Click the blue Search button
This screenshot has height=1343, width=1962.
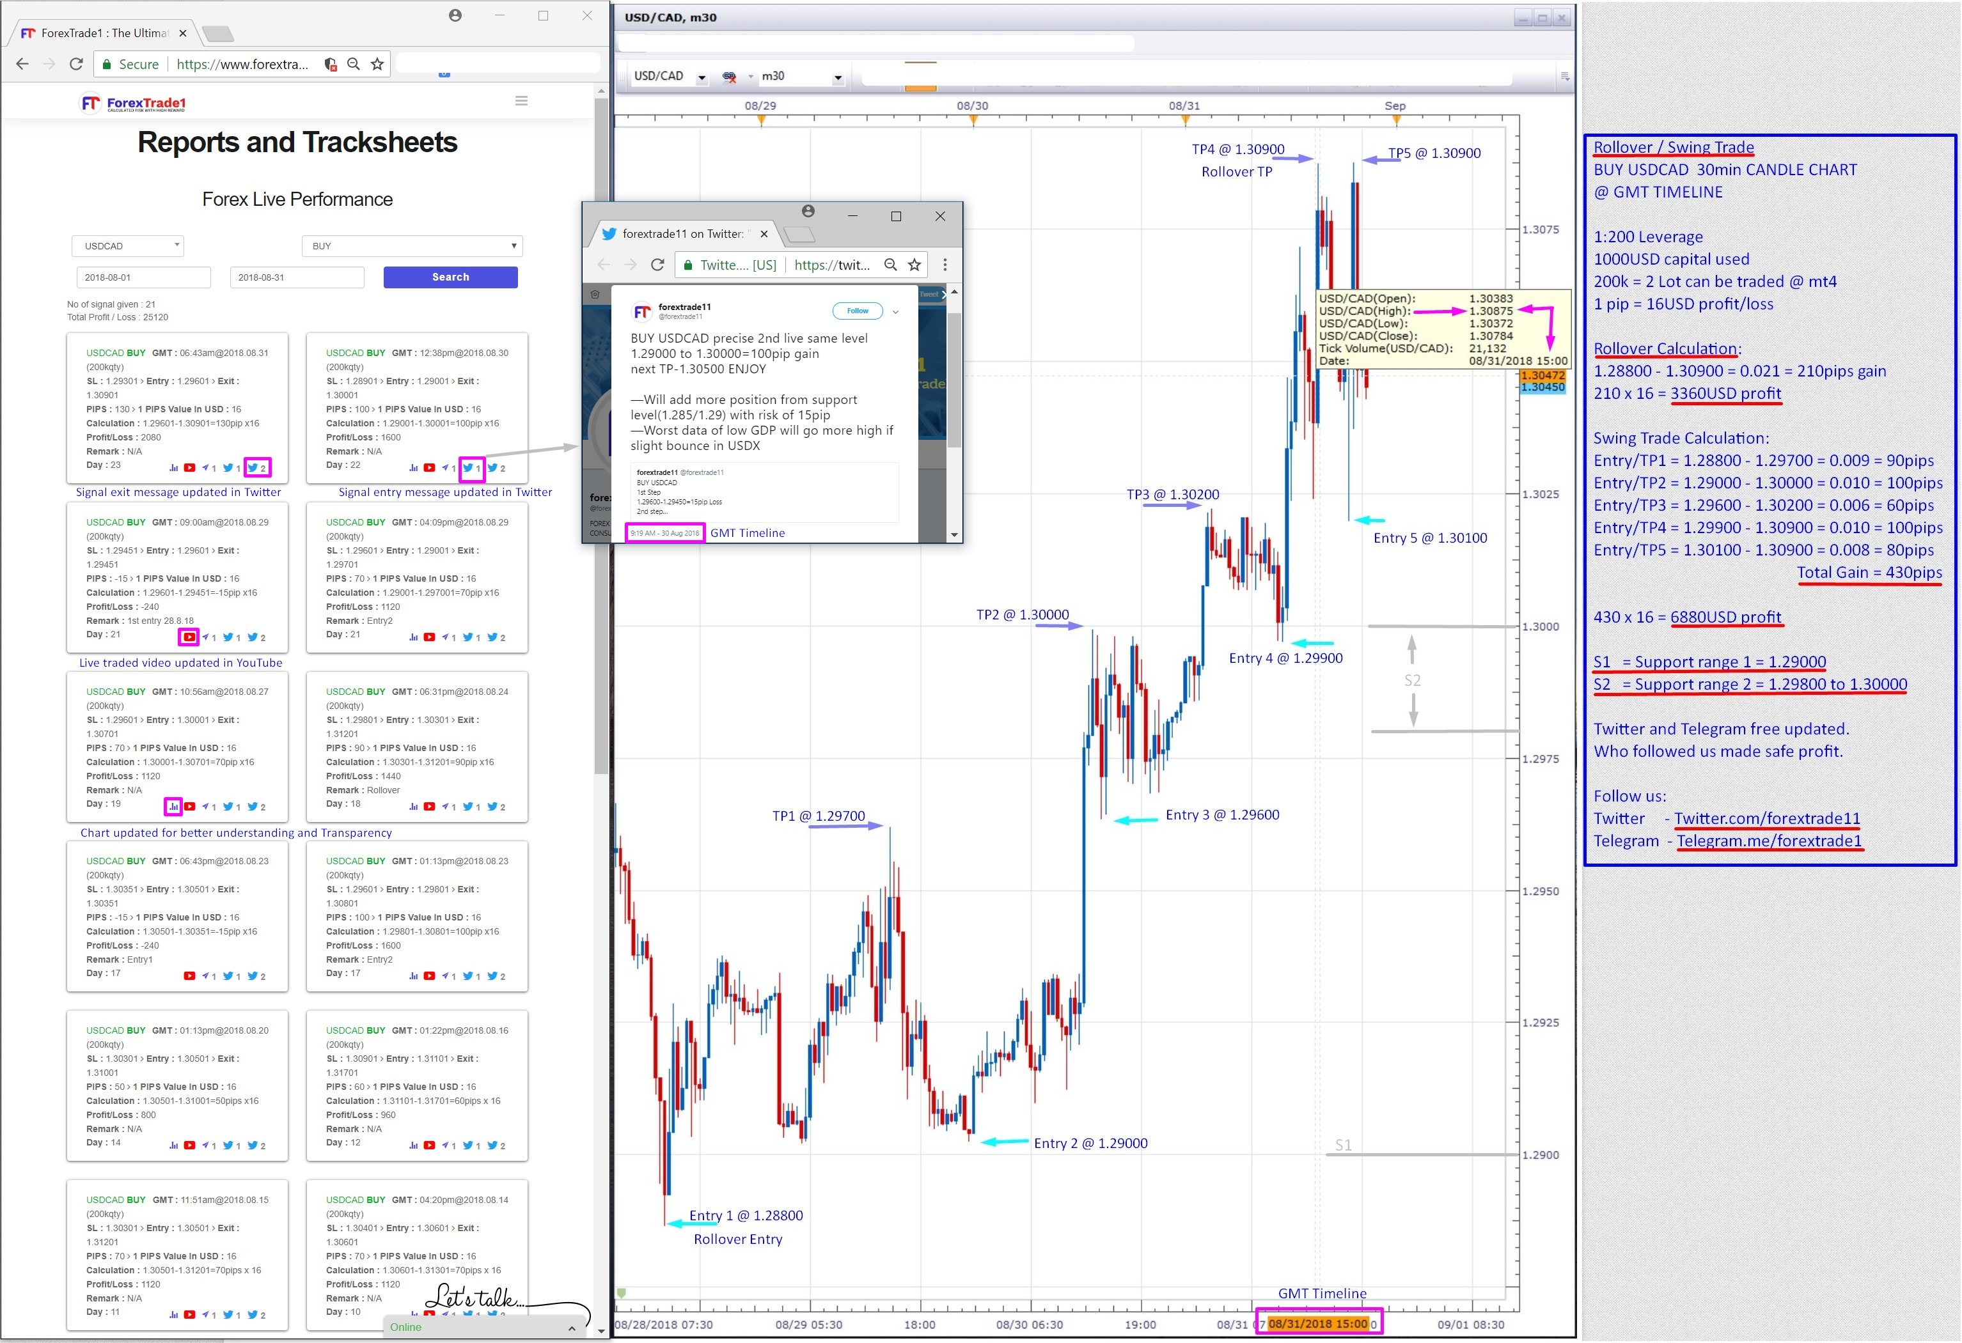pos(451,277)
